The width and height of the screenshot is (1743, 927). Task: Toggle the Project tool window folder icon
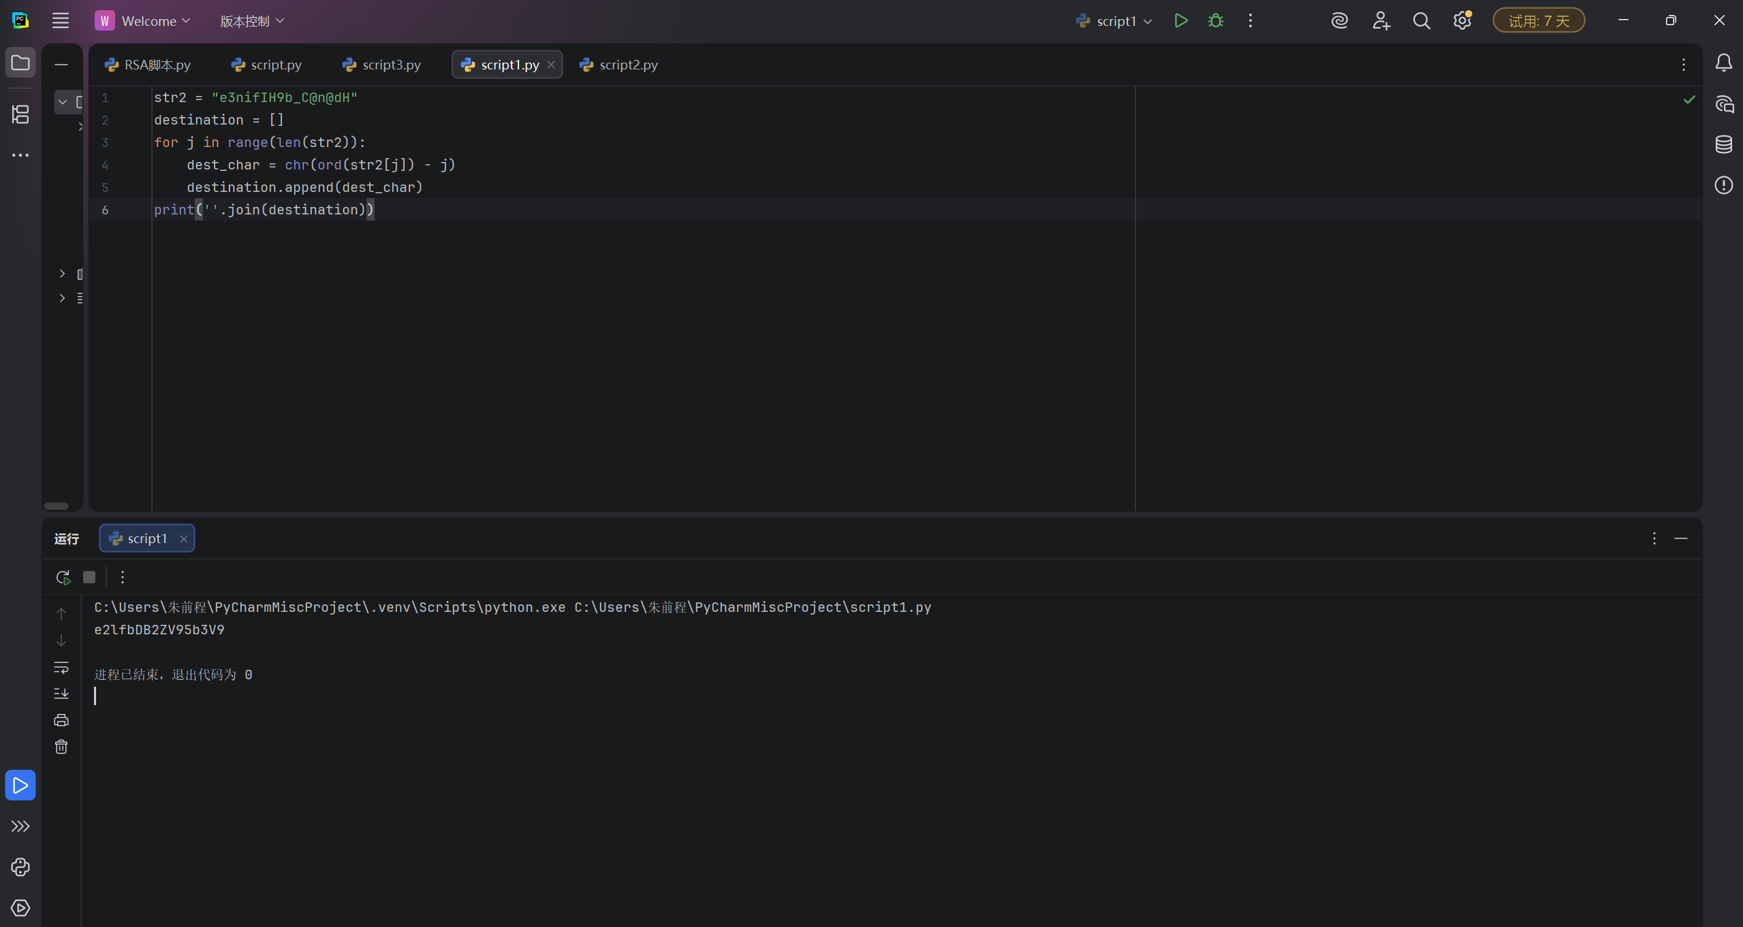[20, 63]
